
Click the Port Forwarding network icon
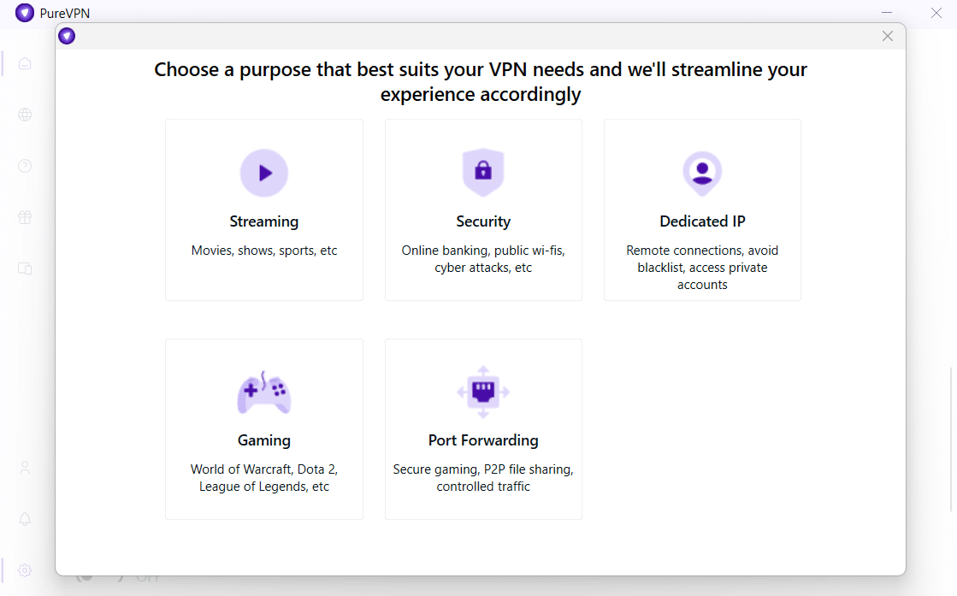pyautogui.click(x=482, y=392)
